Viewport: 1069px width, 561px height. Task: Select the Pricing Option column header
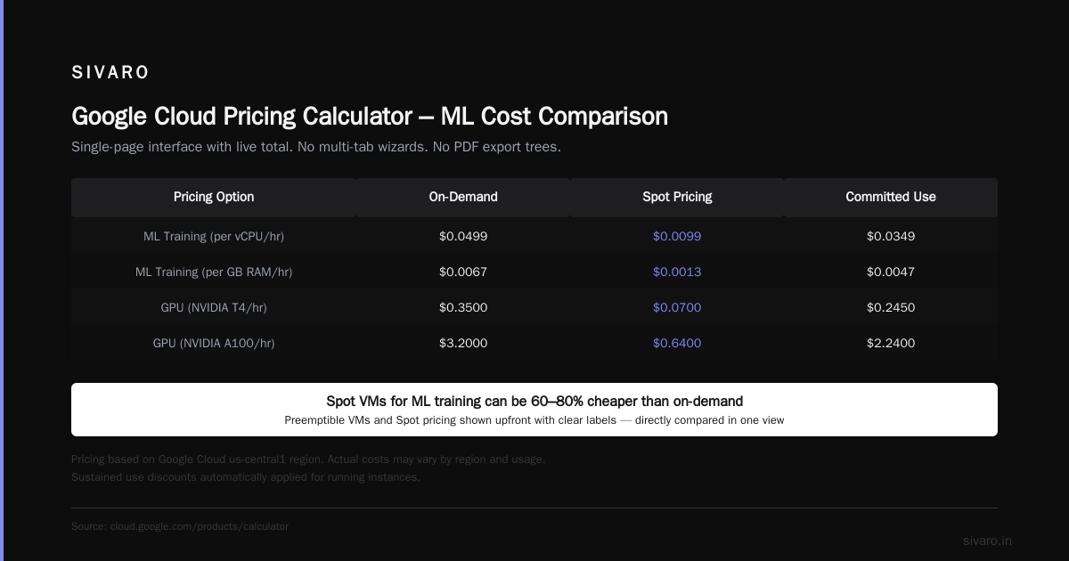(214, 197)
